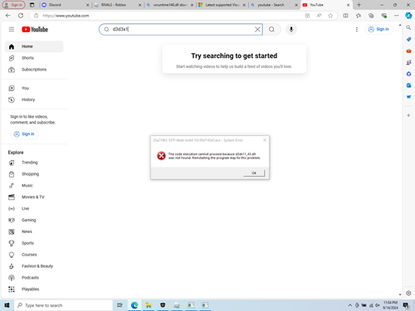Viewport: 415px width, 311px height.
Task: Open Podcasts category
Action: (x=34, y=278)
